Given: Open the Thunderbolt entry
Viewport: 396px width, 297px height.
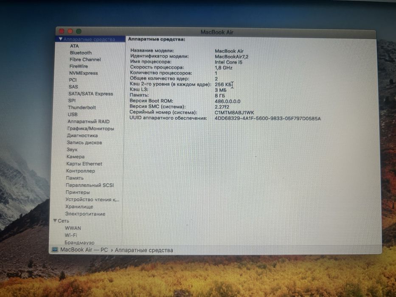Looking at the screenshot, I should tap(82, 108).
